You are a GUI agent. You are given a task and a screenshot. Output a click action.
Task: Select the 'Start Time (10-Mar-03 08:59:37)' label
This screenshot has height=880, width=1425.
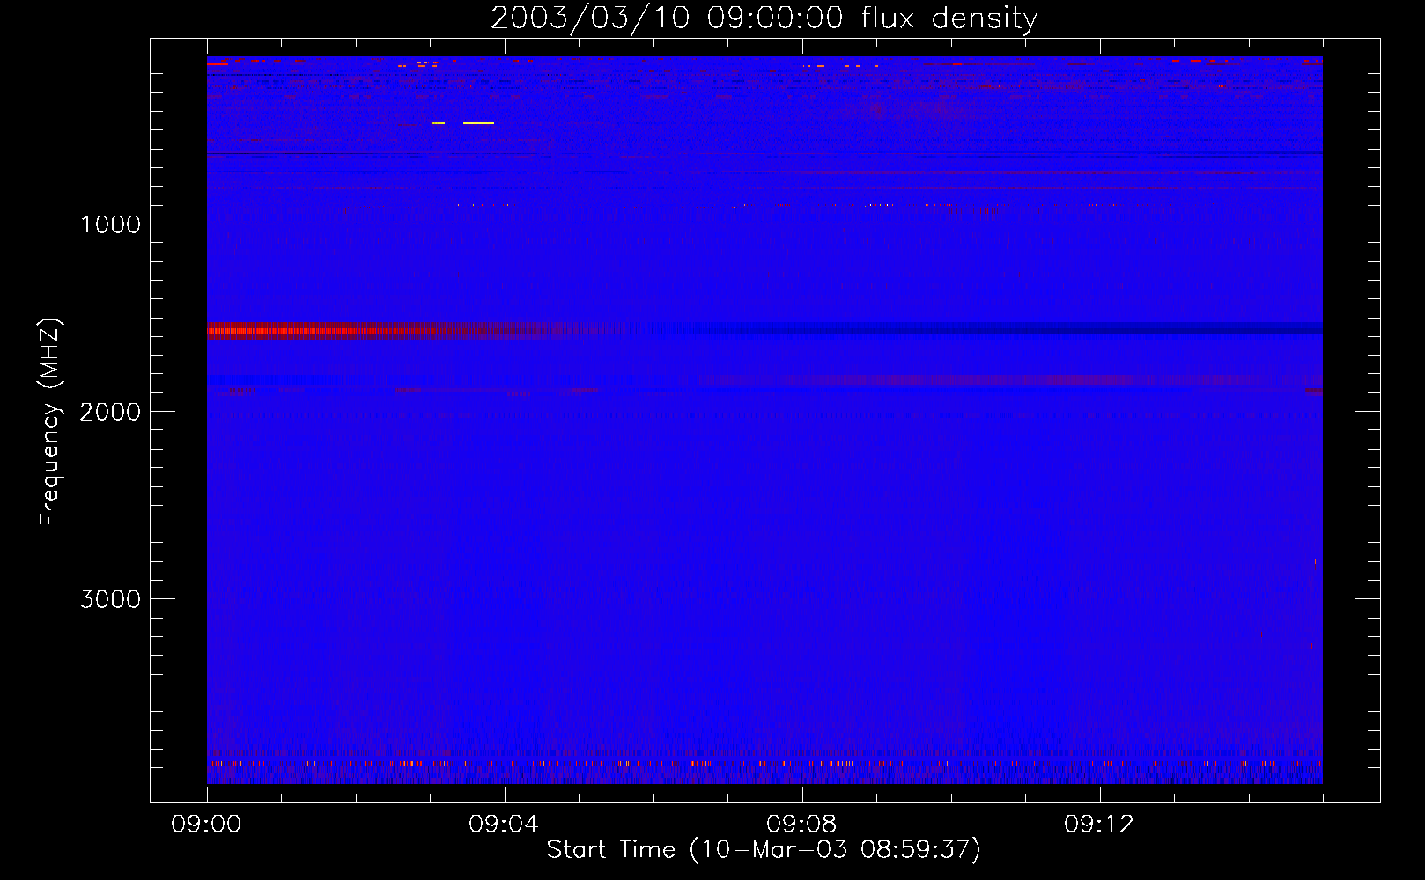pos(764,850)
